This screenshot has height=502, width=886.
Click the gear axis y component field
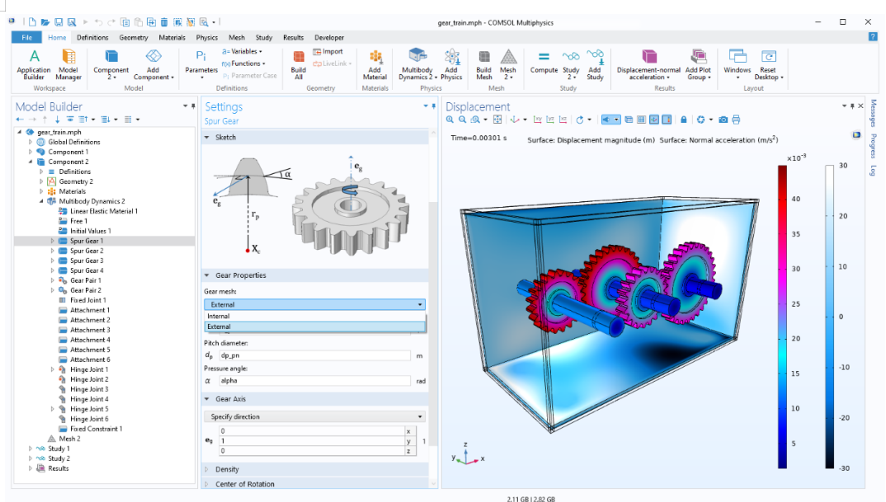pos(312,441)
